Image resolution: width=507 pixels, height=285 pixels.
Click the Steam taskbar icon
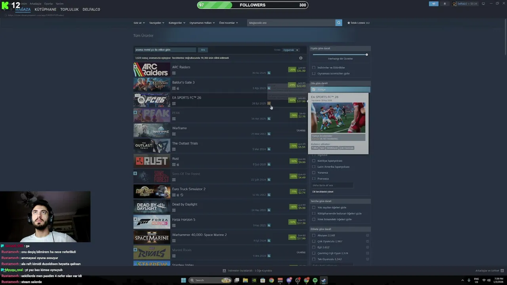[x=324, y=280]
